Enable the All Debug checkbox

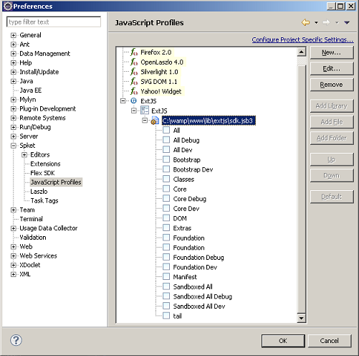pyautogui.click(x=166, y=140)
